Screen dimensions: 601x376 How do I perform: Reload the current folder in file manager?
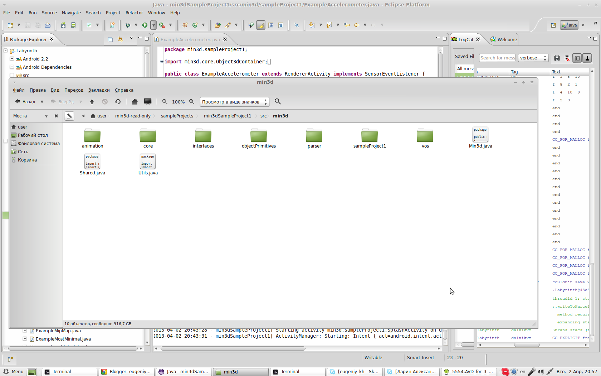tap(118, 102)
